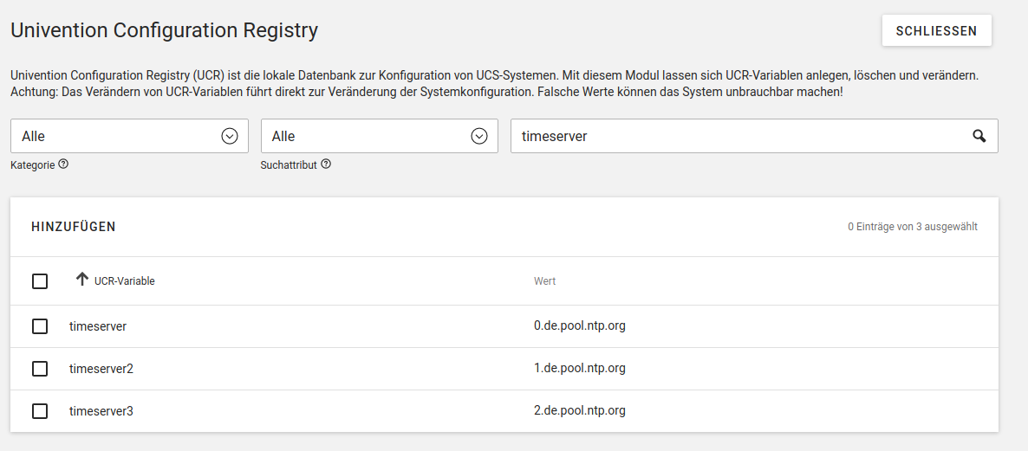1028x451 pixels.
Task: Open the timeserver2 variable entry
Action: [101, 369]
